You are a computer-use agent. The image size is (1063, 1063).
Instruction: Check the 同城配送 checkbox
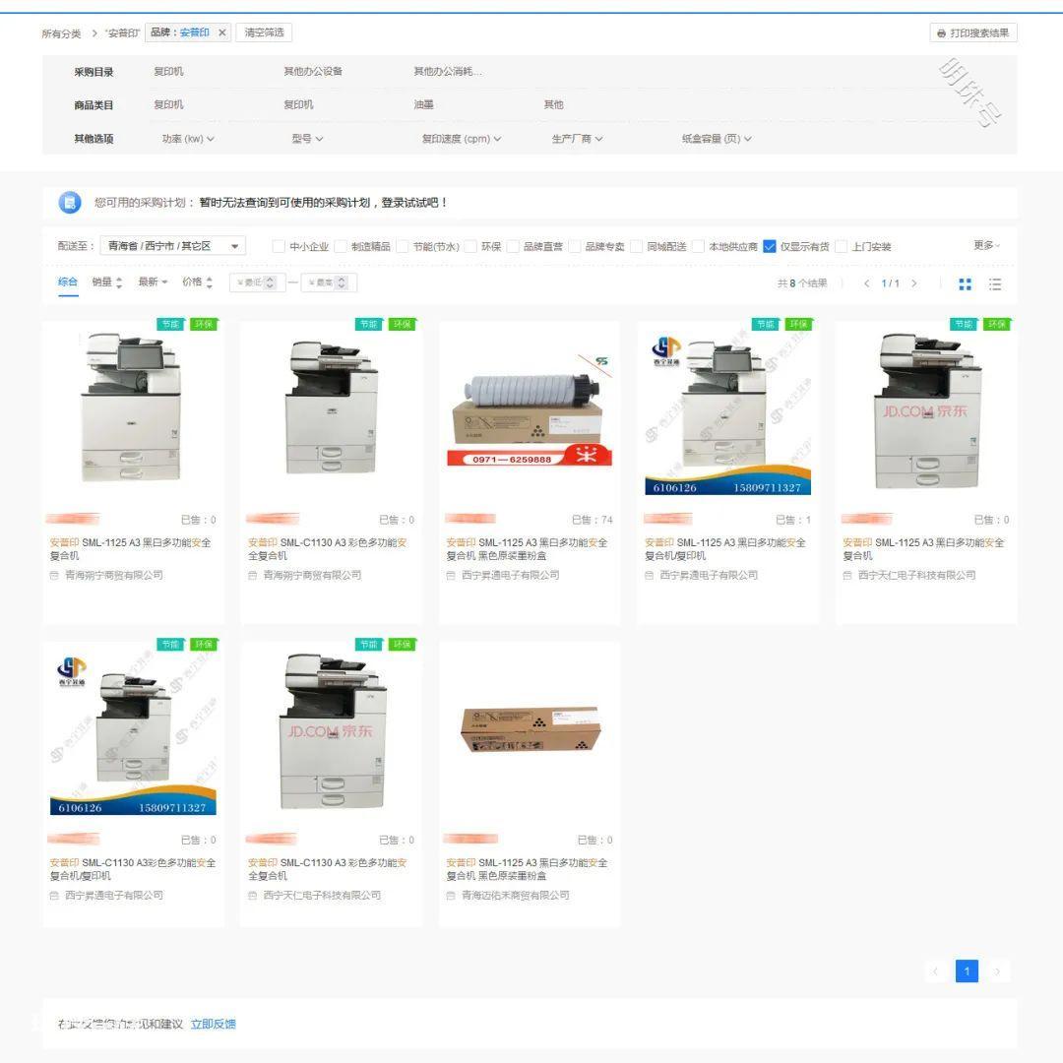(636, 246)
